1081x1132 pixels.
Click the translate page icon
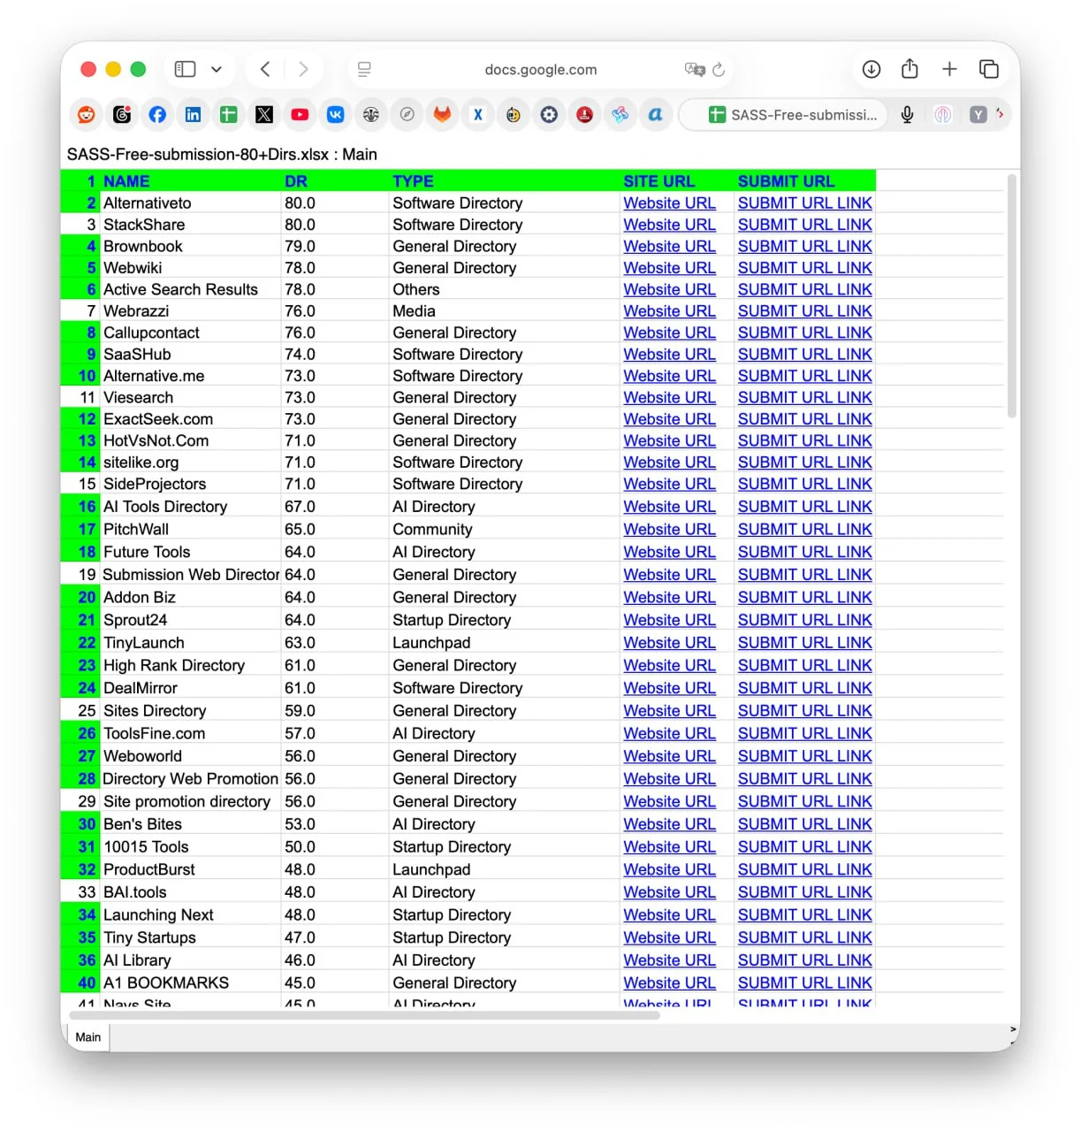[x=694, y=69]
